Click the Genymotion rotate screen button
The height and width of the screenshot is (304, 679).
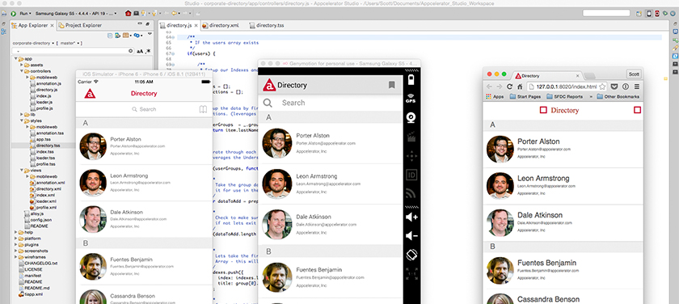coord(411,255)
